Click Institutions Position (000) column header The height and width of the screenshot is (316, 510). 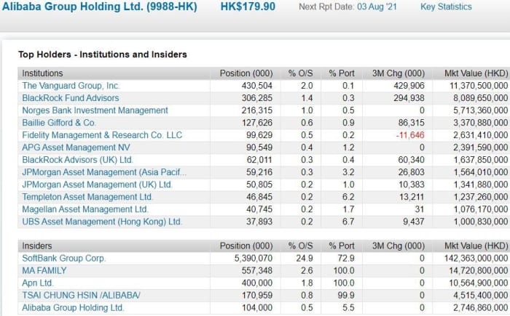[x=246, y=73]
